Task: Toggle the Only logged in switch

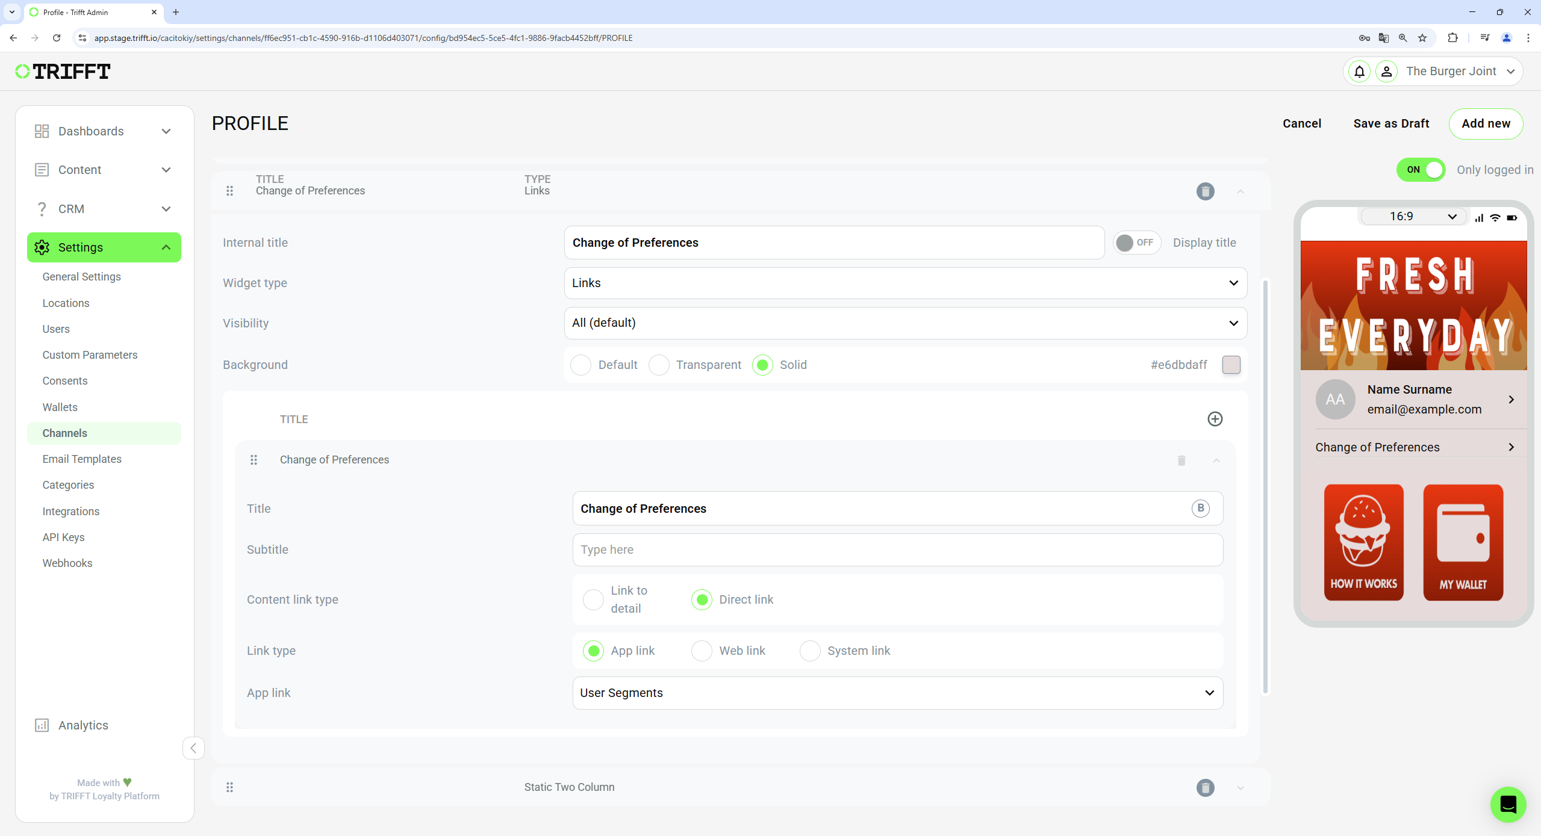Action: (x=1421, y=170)
